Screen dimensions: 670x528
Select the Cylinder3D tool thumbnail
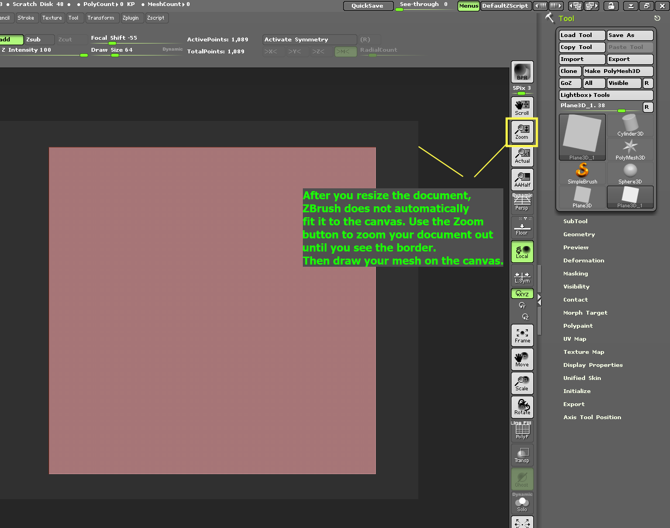pyautogui.click(x=630, y=125)
